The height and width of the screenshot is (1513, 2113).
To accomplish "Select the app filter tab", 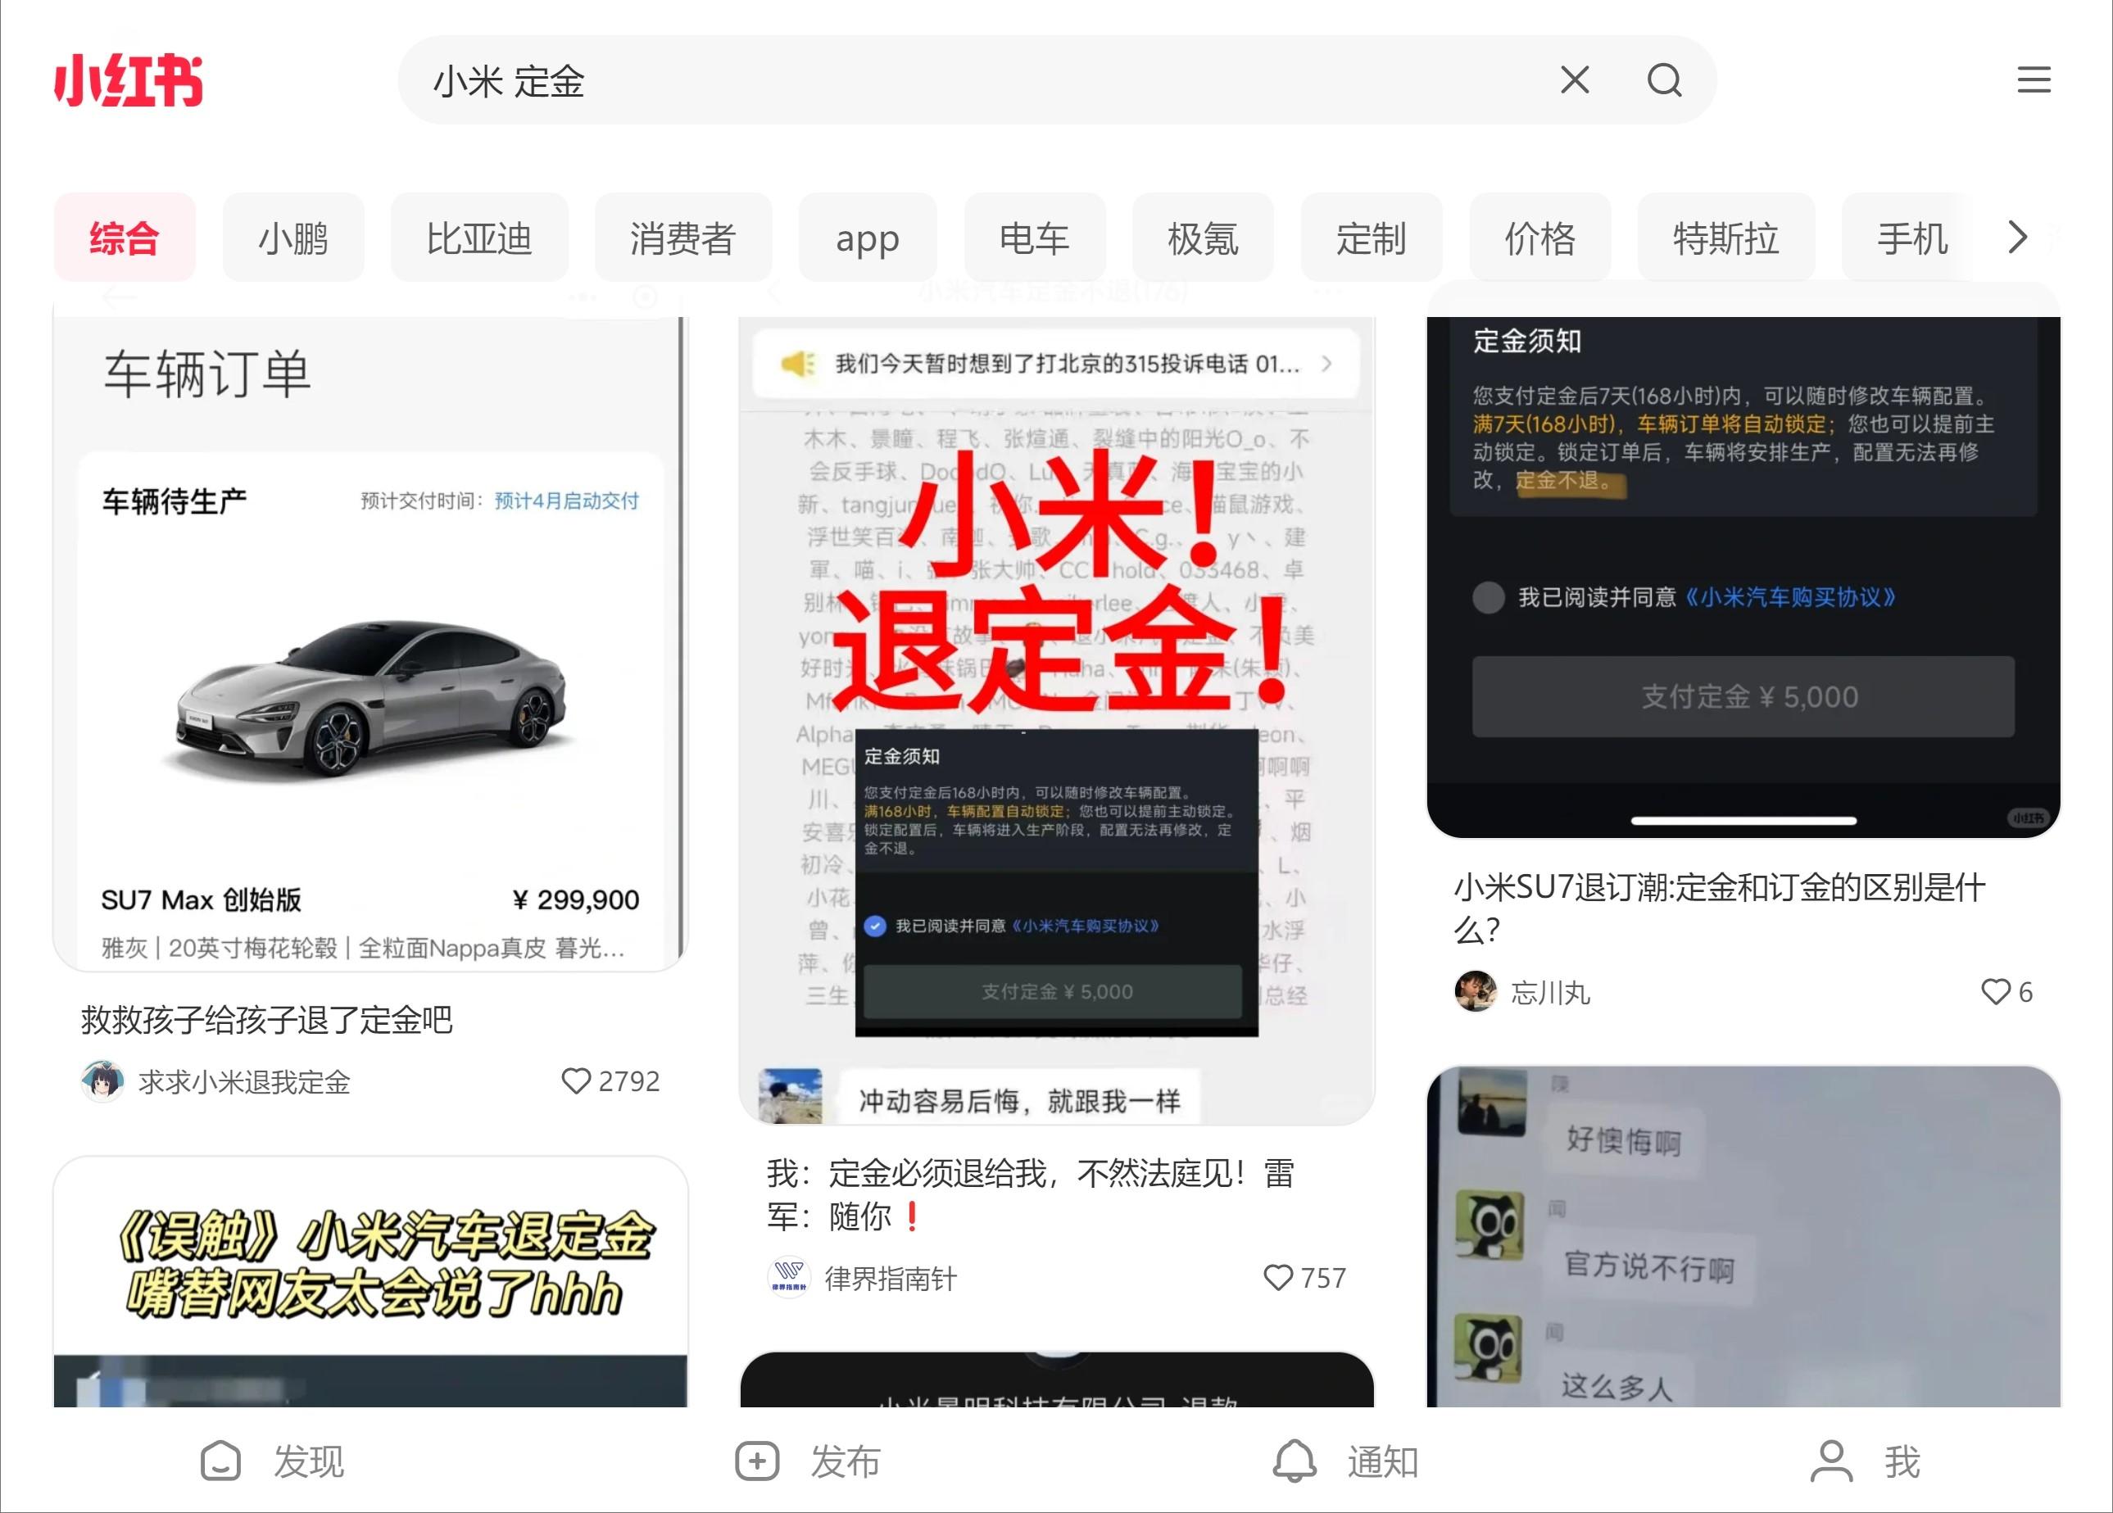I will [x=868, y=238].
